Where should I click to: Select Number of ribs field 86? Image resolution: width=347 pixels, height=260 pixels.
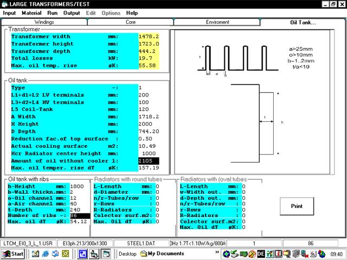point(80,216)
